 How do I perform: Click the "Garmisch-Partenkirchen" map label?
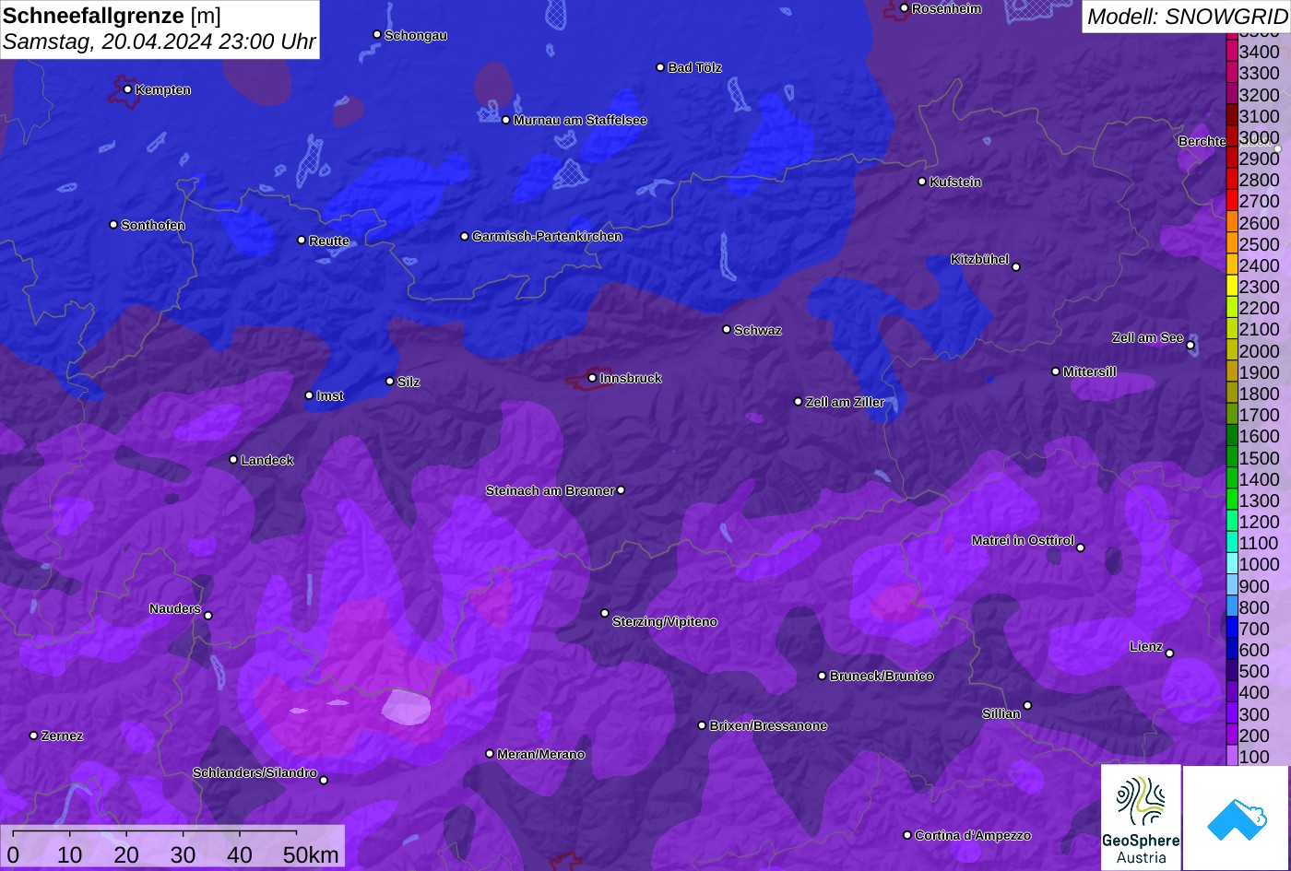coord(547,237)
